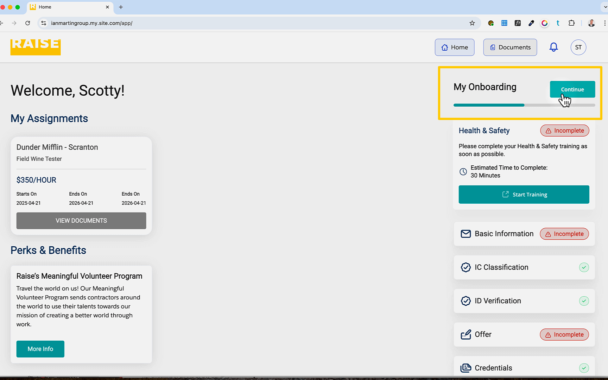
Task: Click the notification bell icon
Action: tap(553, 47)
